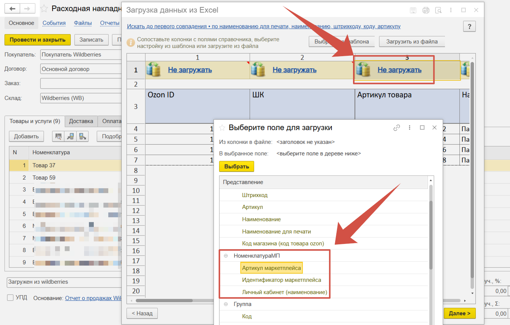This screenshot has height=325, width=510.
Task: Star the Расходная накладная document as favorite
Action: (44, 9)
